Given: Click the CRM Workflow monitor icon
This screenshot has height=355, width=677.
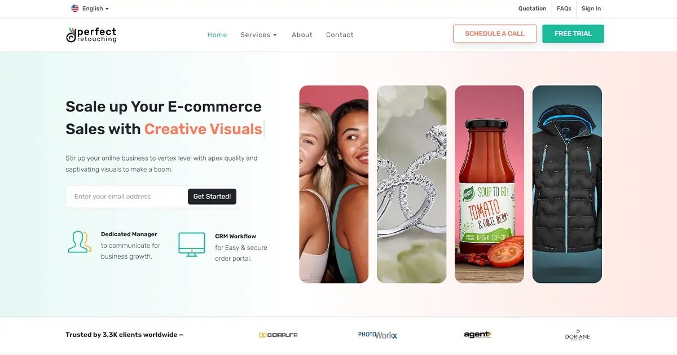Looking at the screenshot, I should tap(192, 245).
